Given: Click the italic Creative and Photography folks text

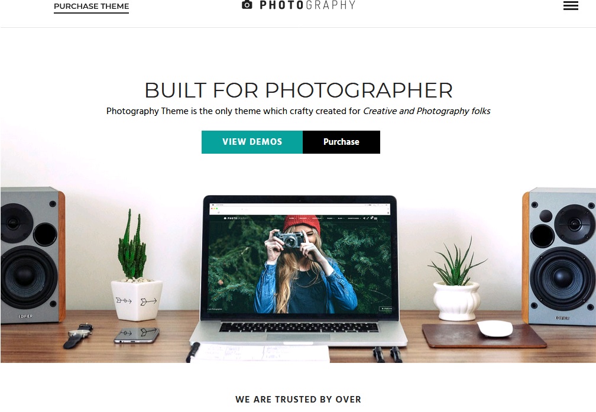Looking at the screenshot, I should (426, 111).
